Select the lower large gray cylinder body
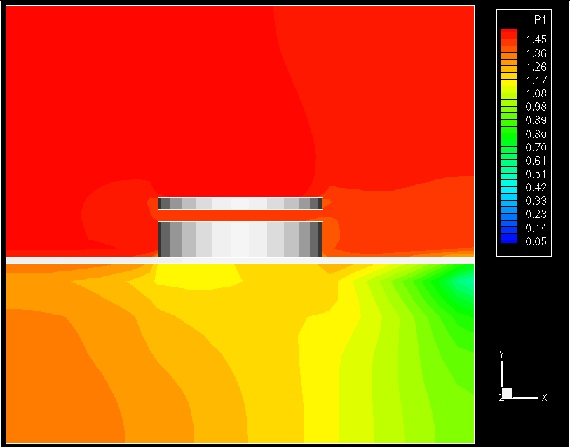This screenshot has height=448, width=570. [x=240, y=239]
